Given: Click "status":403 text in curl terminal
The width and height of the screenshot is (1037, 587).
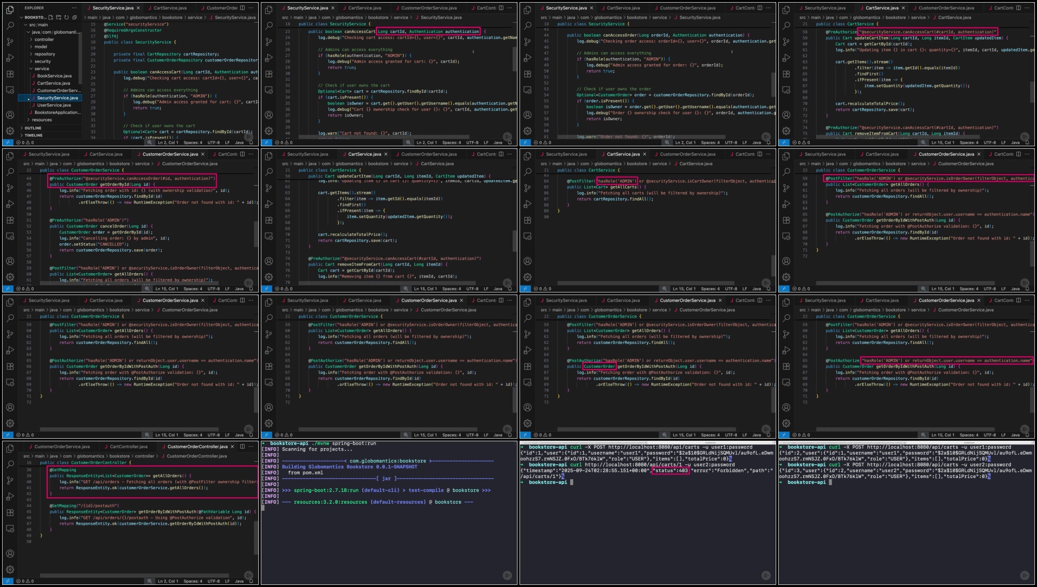Looking at the screenshot, I should point(671,470).
